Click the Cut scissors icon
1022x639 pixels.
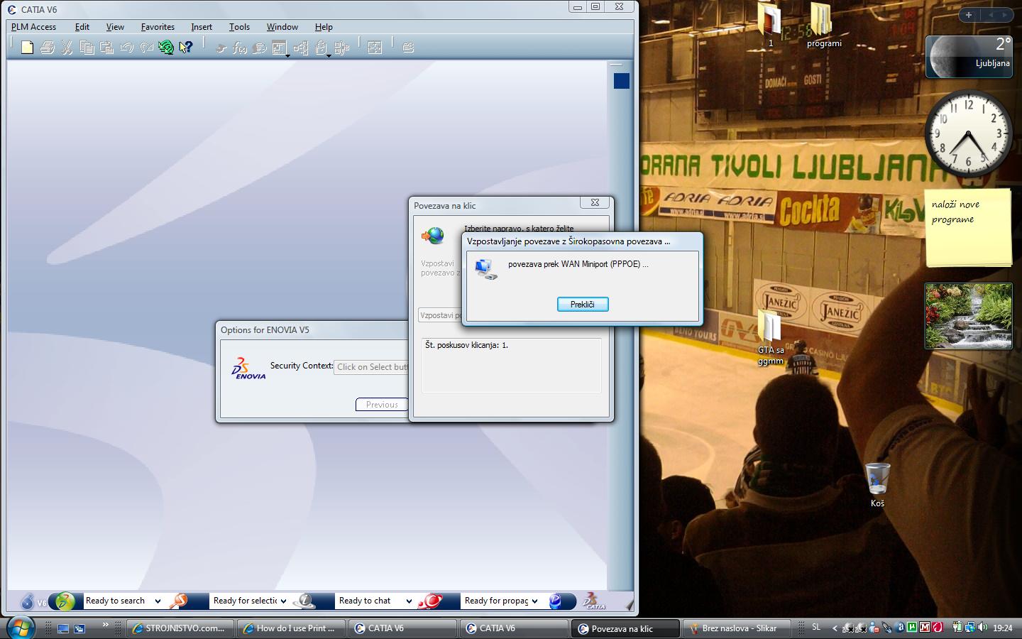tap(67, 48)
